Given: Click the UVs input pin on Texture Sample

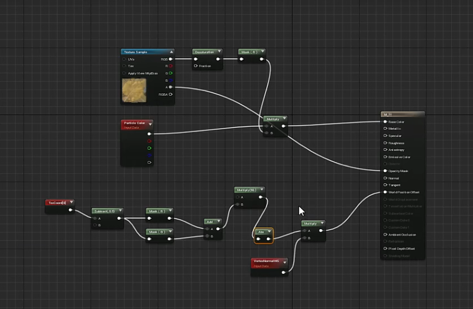Looking at the screenshot, I should [124, 59].
